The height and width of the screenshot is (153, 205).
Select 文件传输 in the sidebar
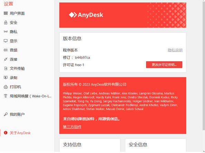tap(17, 68)
